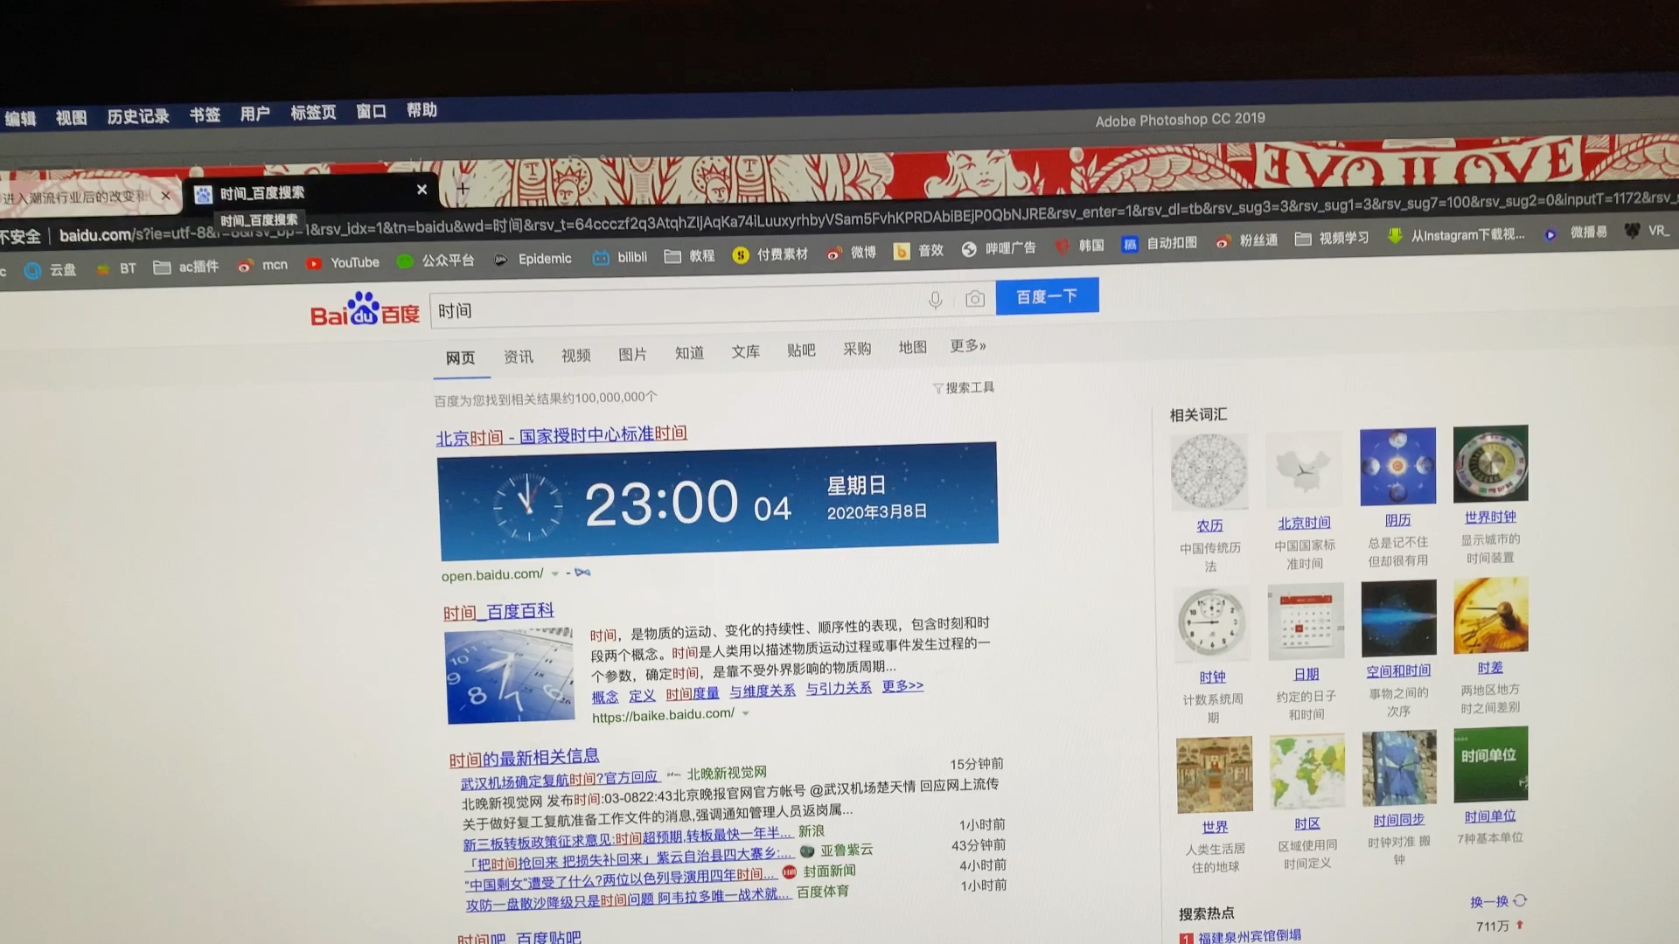Open the 云盘 bookmark
This screenshot has height=944, width=1679.
pos(51,270)
